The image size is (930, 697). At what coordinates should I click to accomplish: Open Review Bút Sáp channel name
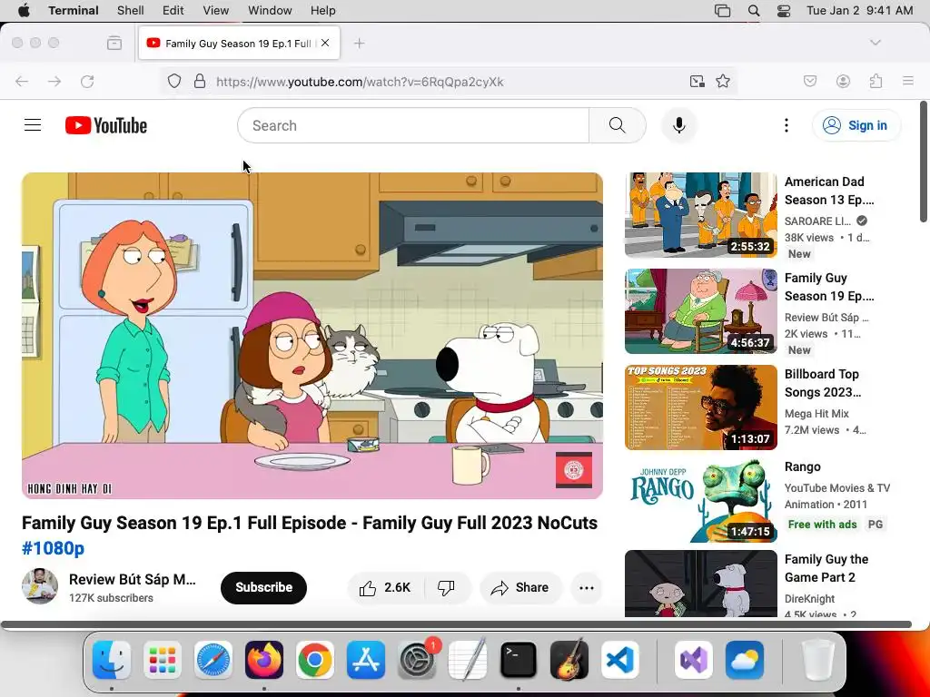133,579
